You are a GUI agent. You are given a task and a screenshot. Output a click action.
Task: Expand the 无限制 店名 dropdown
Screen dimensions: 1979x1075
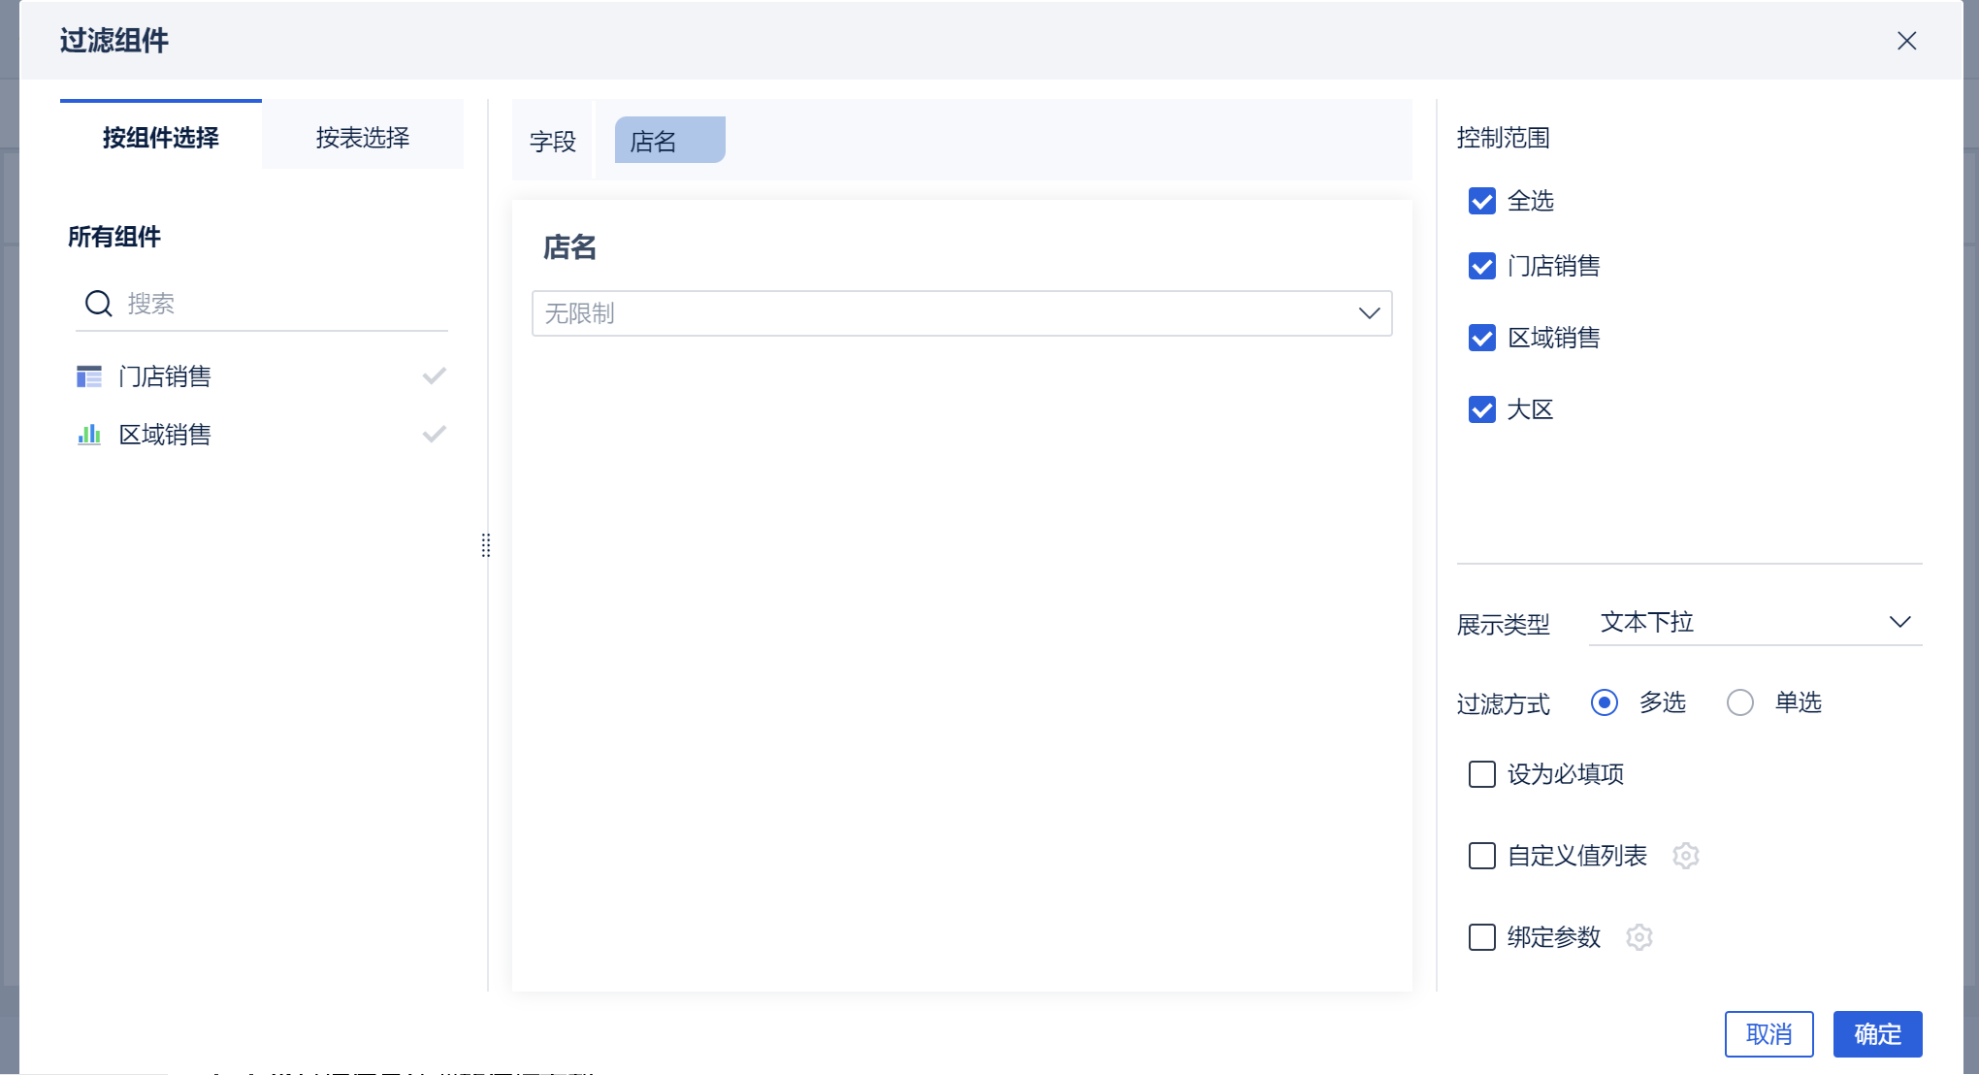(x=961, y=313)
